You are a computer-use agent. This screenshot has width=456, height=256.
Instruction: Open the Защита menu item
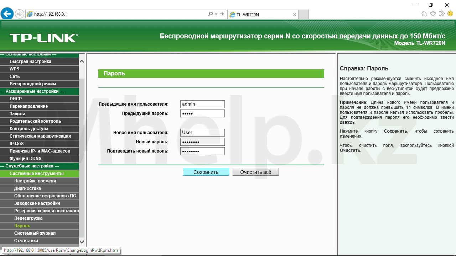click(39, 114)
